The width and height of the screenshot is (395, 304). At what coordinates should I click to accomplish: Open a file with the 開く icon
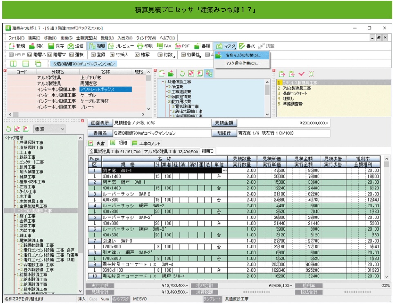click(36, 46)
